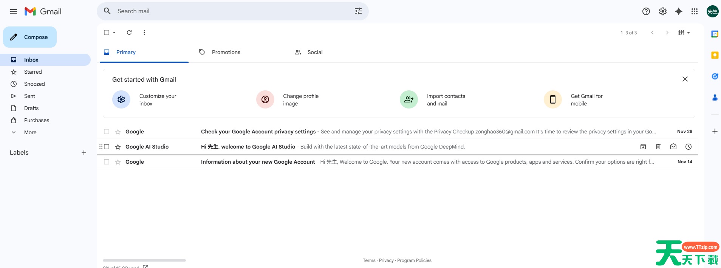Create new label plus icon
This screenshot has height=268, width=721.
click(x=84, y=153)
